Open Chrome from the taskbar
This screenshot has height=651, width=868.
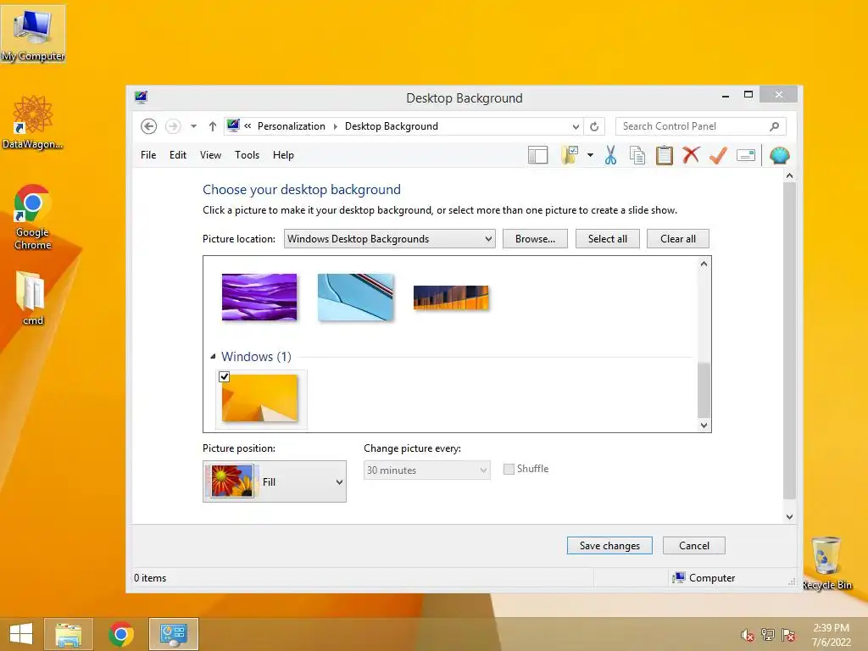point(120,634)
